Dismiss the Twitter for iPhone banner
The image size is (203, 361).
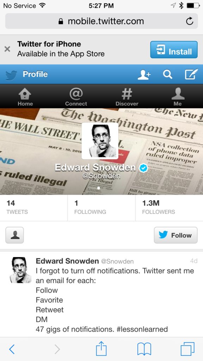(7, 49)
